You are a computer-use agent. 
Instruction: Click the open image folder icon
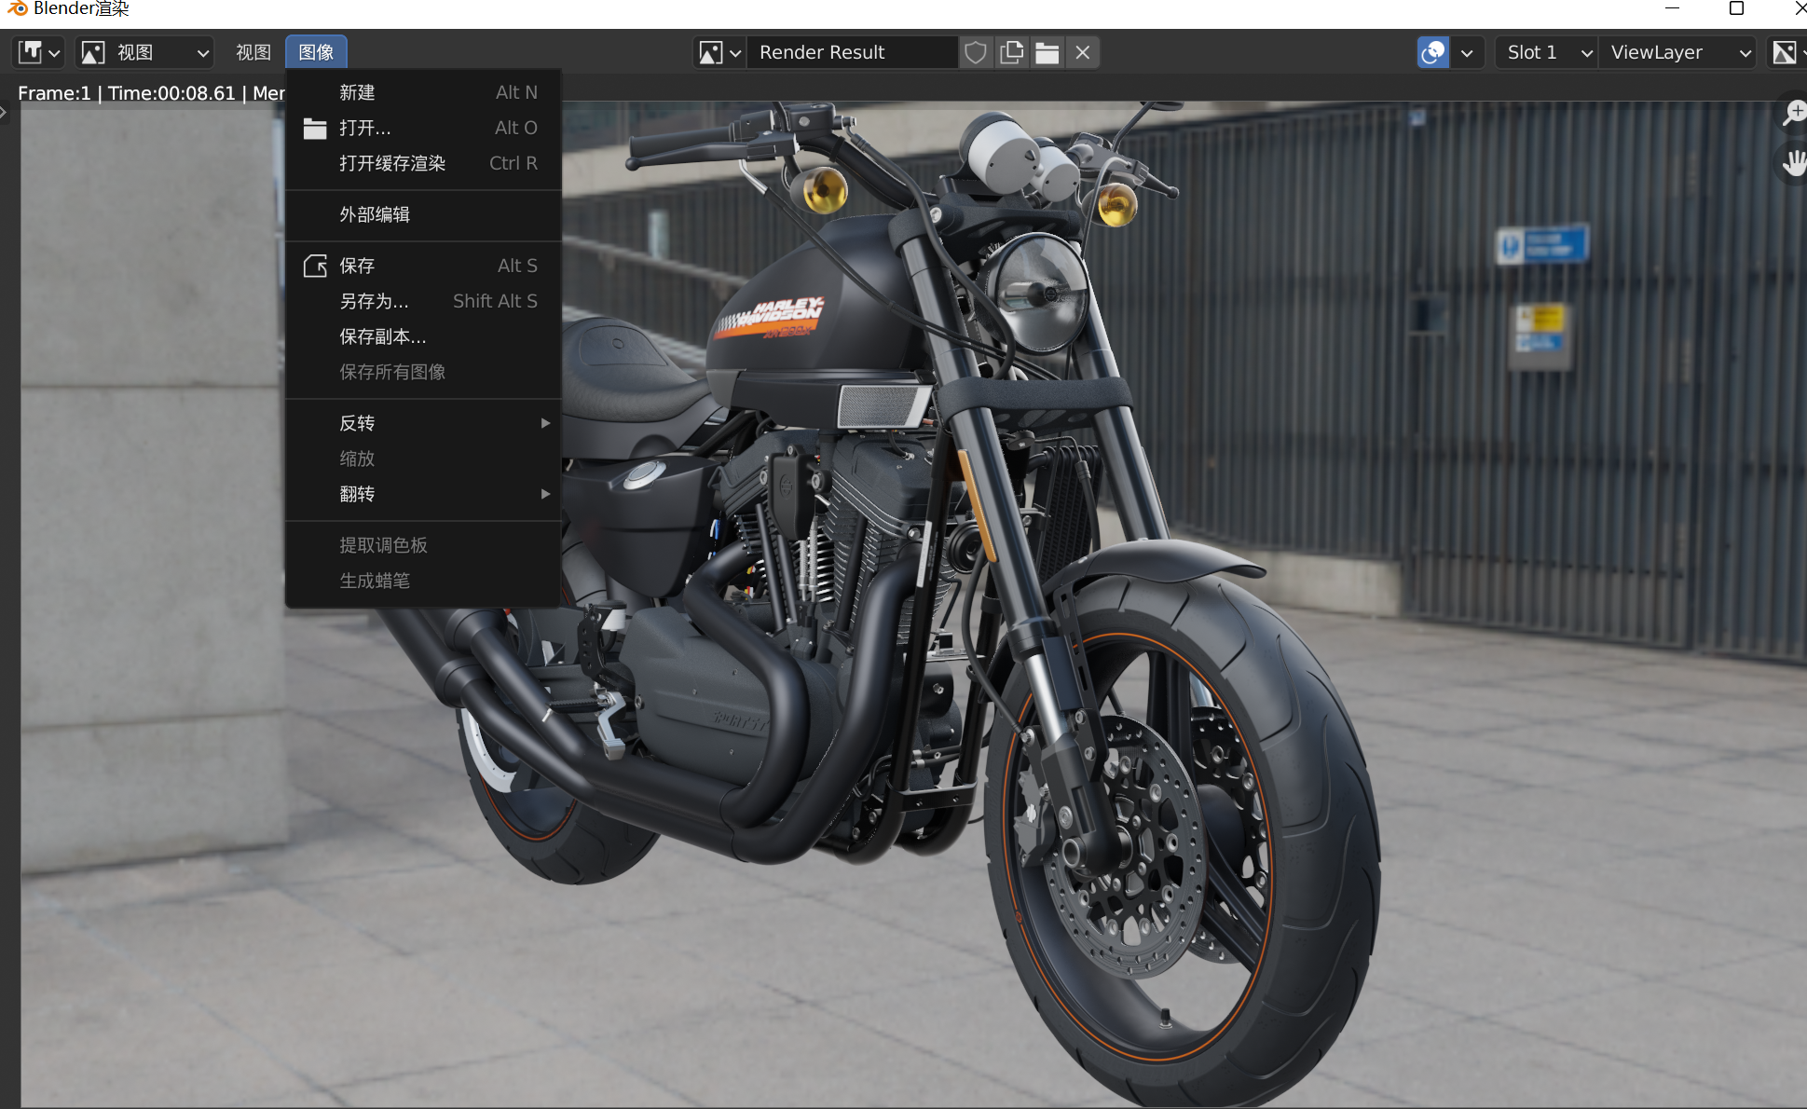point(1047,52)
